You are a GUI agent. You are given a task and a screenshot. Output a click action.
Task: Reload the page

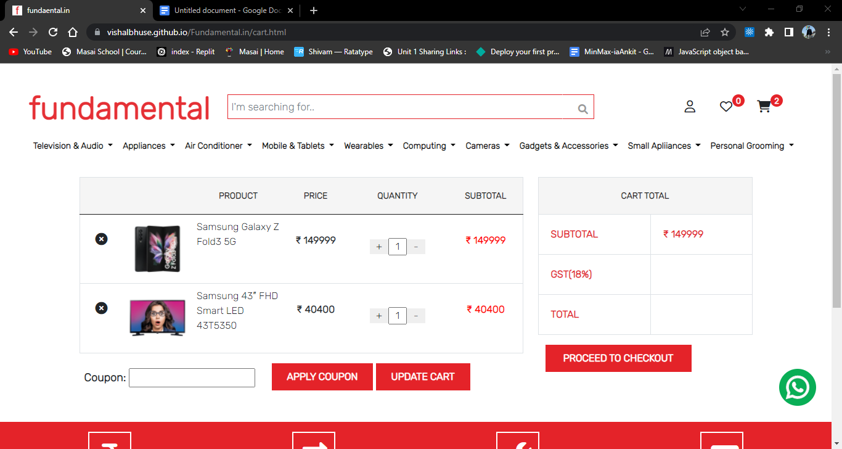[53, 32]
